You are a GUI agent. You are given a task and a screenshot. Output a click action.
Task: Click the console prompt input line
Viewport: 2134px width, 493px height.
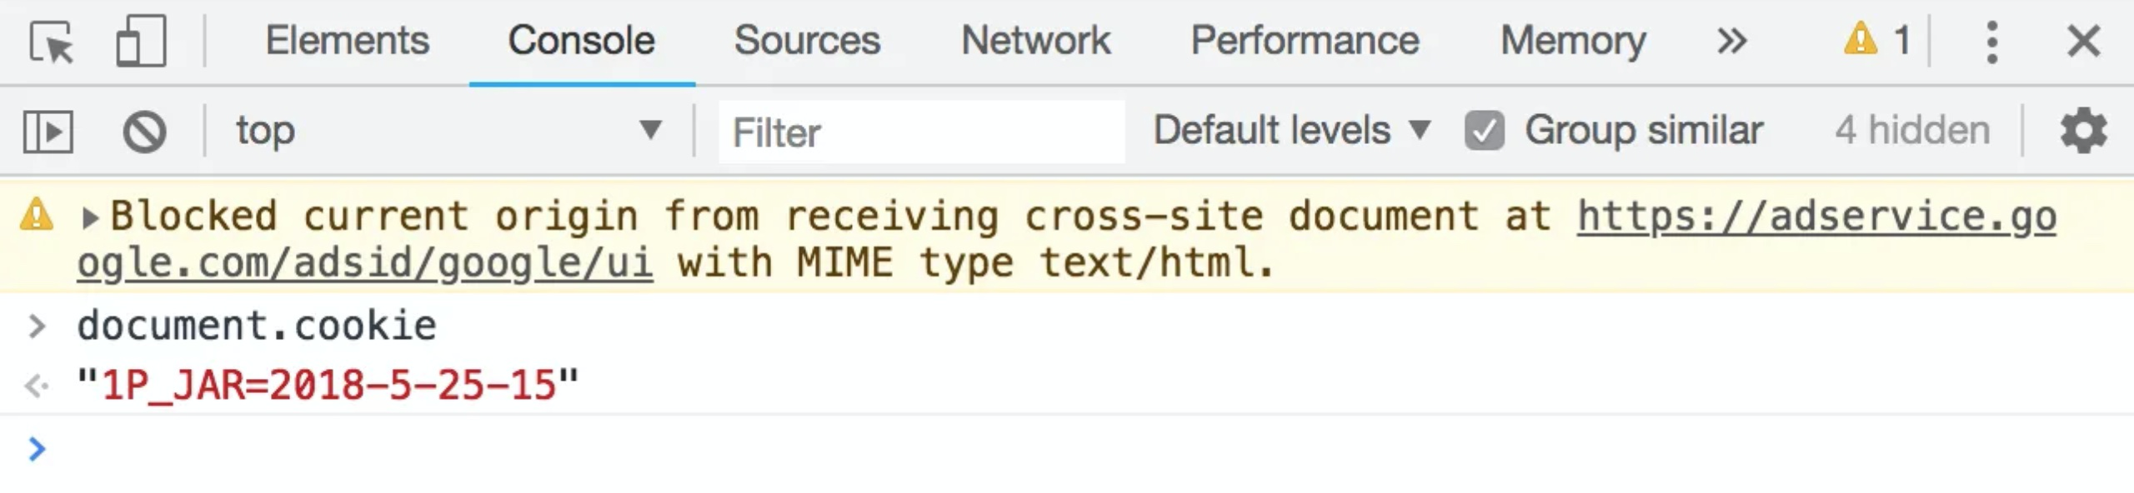(1084, 450)
